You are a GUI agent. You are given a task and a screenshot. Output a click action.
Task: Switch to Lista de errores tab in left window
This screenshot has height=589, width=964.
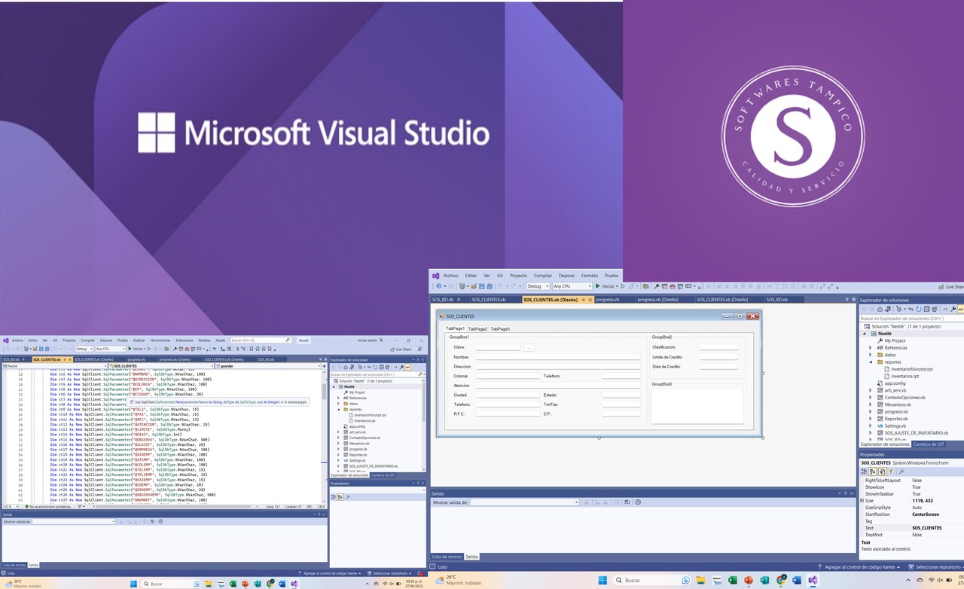[13, 564]
